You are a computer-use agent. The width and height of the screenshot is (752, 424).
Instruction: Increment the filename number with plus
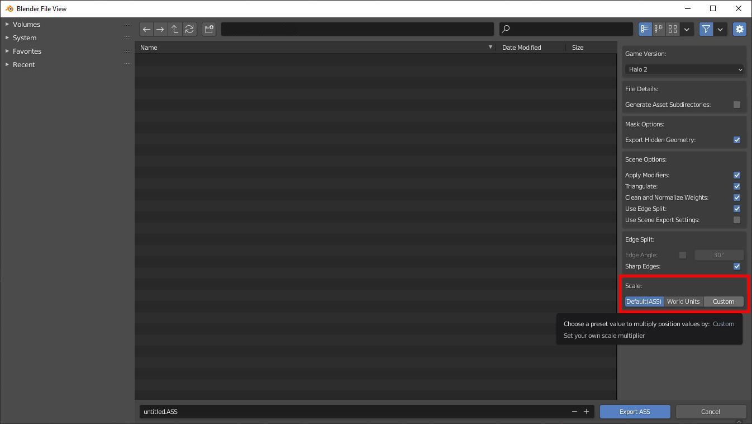586,412
